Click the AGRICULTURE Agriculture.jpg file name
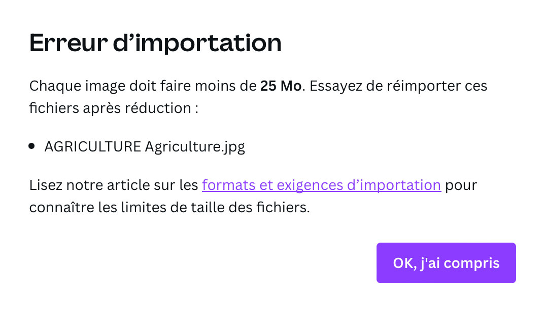Image resolution: width=545 pixels, height=309 pixels. (x=145, y=147)
